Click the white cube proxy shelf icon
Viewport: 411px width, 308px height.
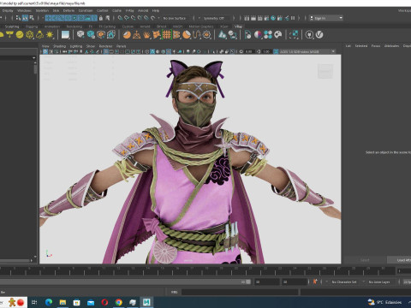click(80, 35)
